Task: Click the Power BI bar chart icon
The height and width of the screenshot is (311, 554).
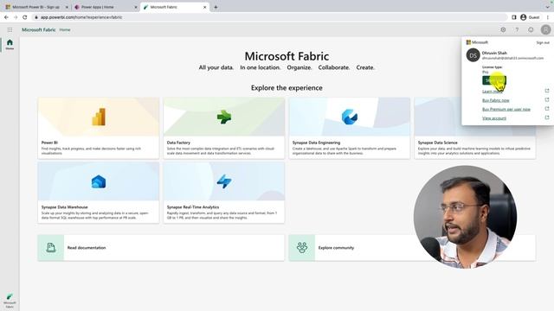Action: coord(99,117)
